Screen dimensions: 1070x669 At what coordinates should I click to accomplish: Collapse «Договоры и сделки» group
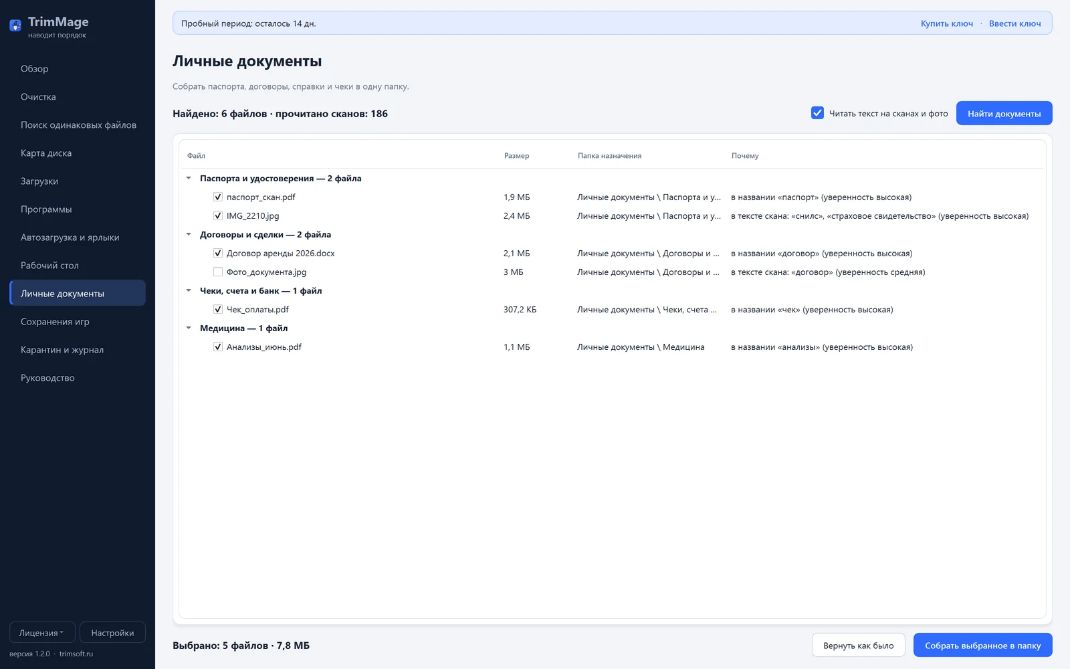click(x=189, y=234)
